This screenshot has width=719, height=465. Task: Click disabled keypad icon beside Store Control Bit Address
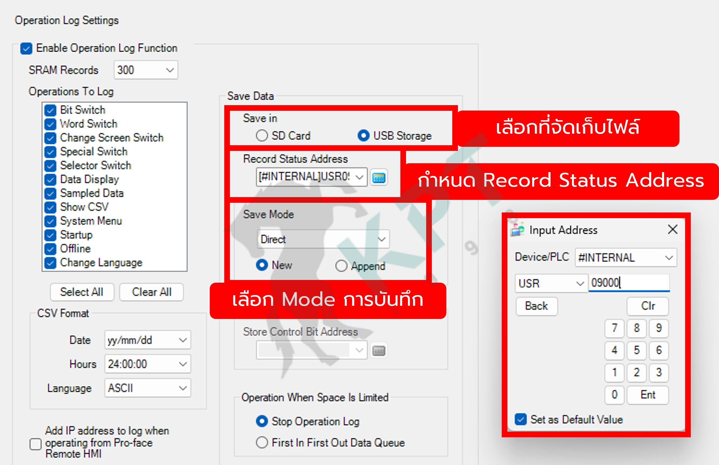(379, 350)
